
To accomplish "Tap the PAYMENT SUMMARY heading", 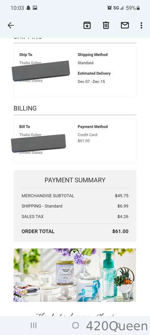I will coord(75,180).
